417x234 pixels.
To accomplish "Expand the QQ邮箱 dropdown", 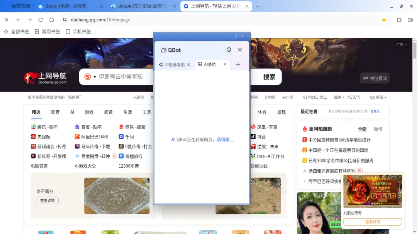I will click(378, 97).
